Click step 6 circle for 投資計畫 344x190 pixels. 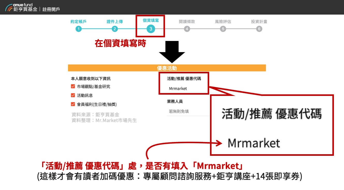click(259, 29)
